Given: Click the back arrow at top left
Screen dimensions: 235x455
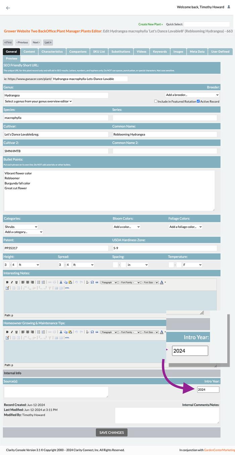Looking at the screenshot, I should point(8,8).
